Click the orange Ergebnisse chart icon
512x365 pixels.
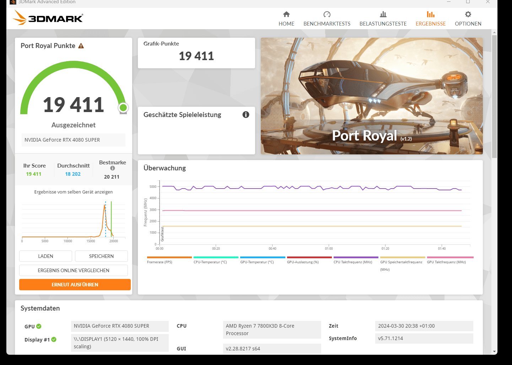point(431,14)
